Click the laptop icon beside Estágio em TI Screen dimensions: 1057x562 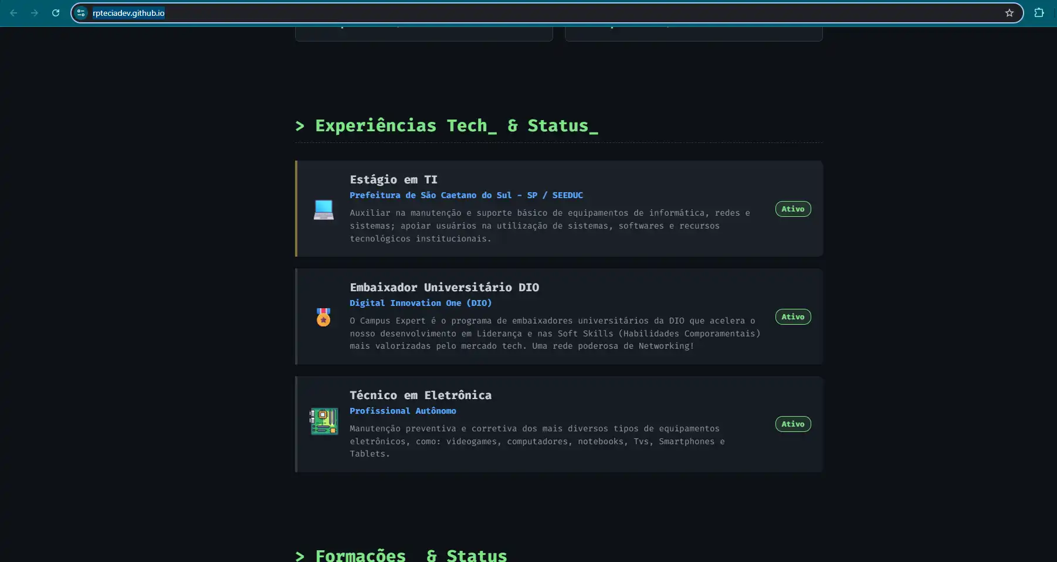[324, 209]
